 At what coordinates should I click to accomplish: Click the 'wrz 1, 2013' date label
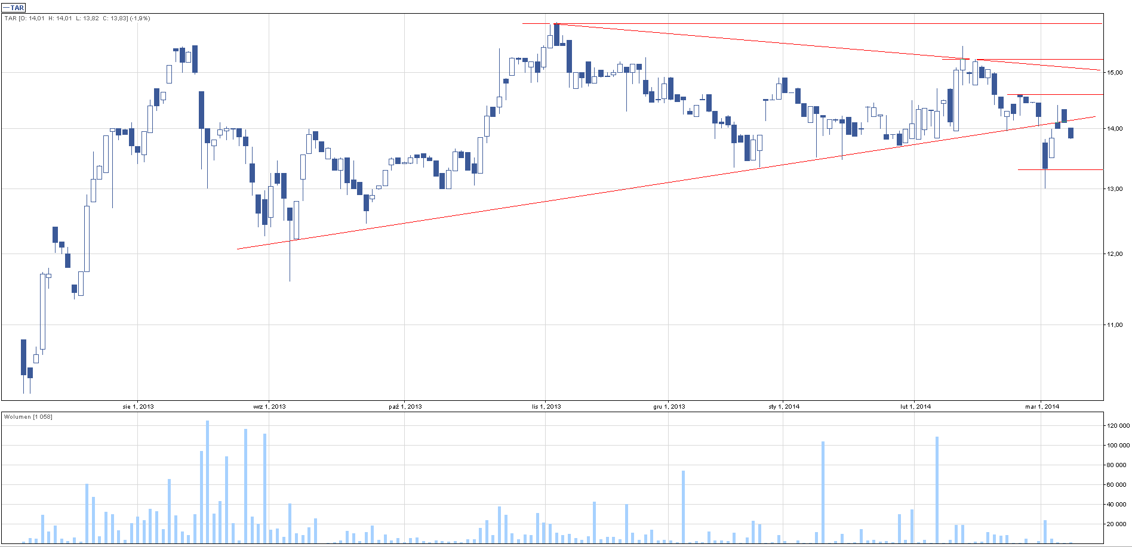[x=269, y=407]
